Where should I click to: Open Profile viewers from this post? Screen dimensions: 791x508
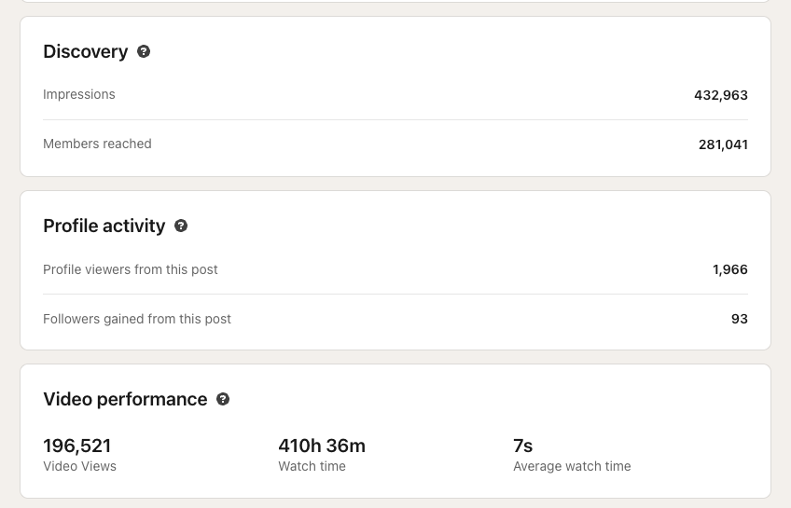[131, 269]
